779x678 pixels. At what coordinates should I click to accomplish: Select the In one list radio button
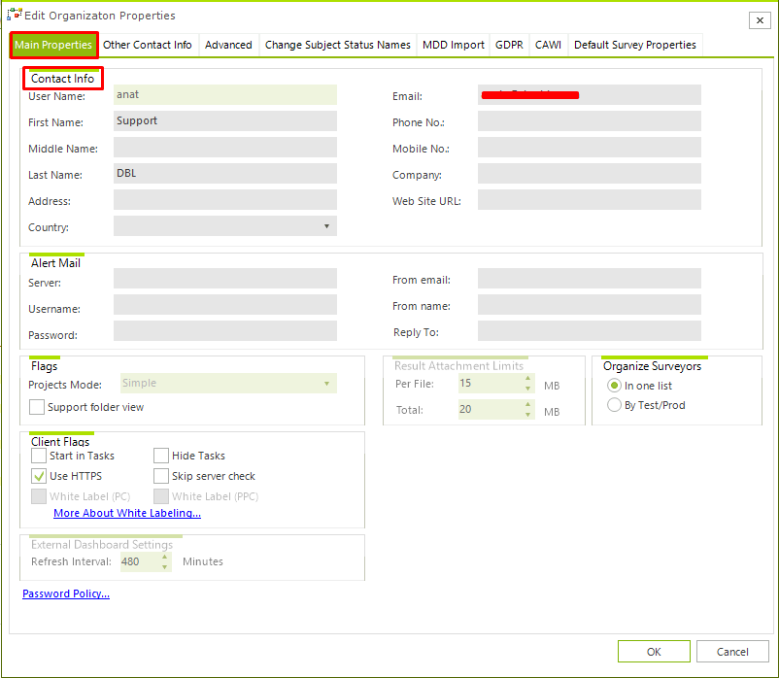614,386
